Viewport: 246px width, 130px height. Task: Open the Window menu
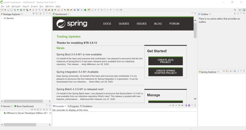[50, 6]
